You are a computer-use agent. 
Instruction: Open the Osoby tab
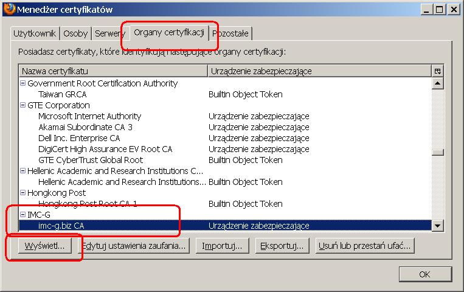click(76, 33)
